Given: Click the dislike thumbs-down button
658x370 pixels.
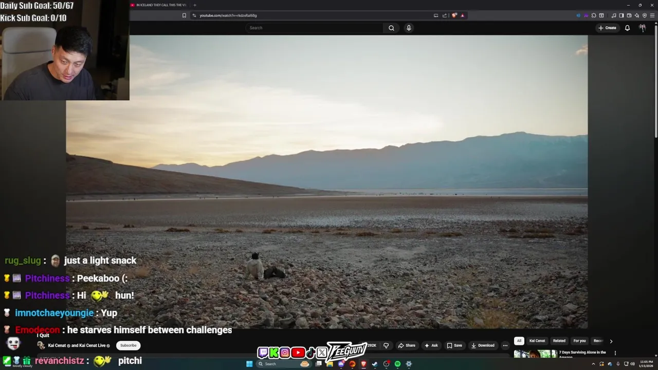Looking at the screenshot, I should click(x=386, y=345).
